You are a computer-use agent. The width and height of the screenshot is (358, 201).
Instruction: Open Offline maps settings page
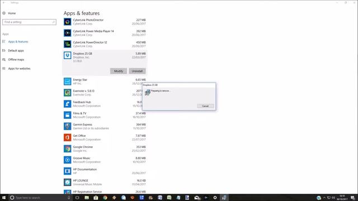click(16, 60)
